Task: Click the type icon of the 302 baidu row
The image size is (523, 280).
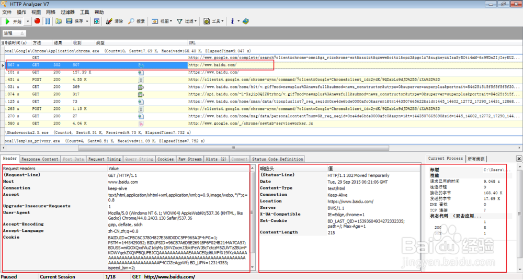Action: pyautogui.click(x=141, y=65)
